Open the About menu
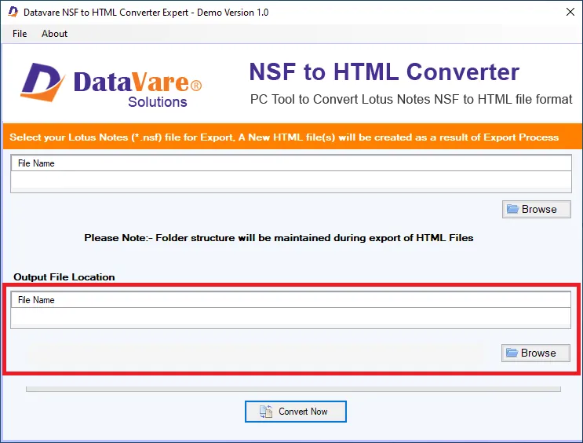 point(54,34)
